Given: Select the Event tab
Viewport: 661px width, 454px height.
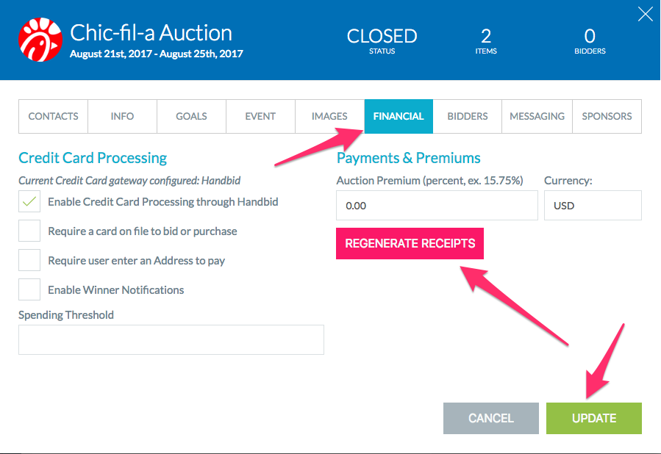Looking at the screenshot, I should point(260,116).
